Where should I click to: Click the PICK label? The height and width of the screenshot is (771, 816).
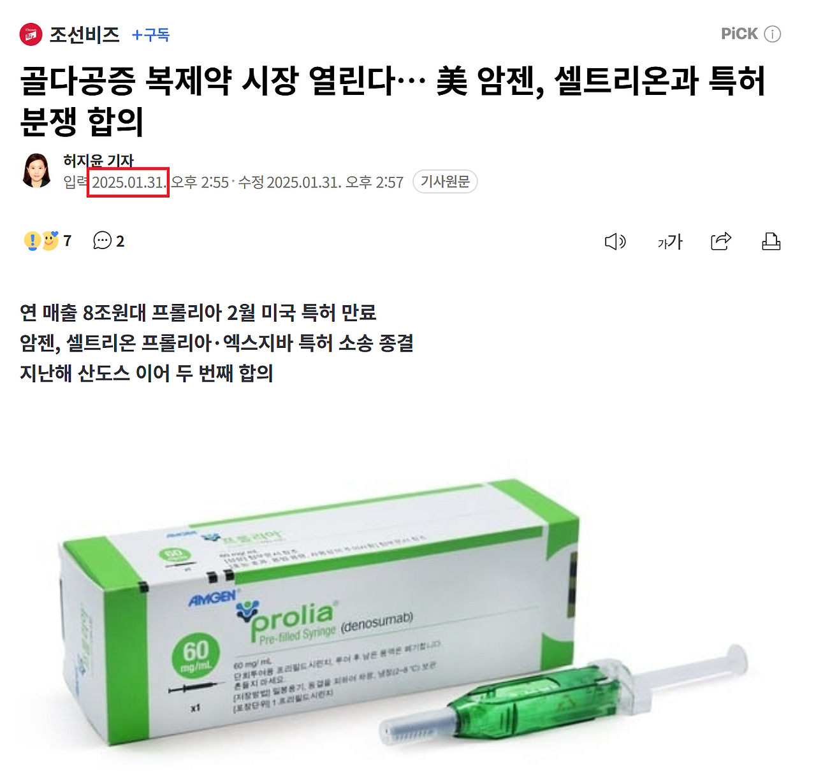click(x=739, y=34)
